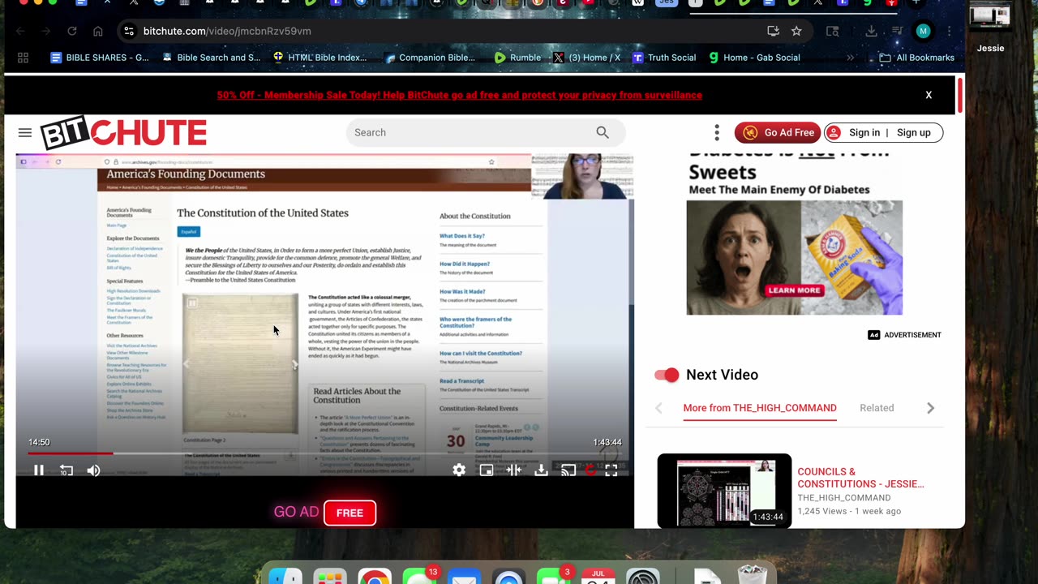The image size is (1038, 584).
Task: Open Mail in the Dock
Action: pos(464,577)
